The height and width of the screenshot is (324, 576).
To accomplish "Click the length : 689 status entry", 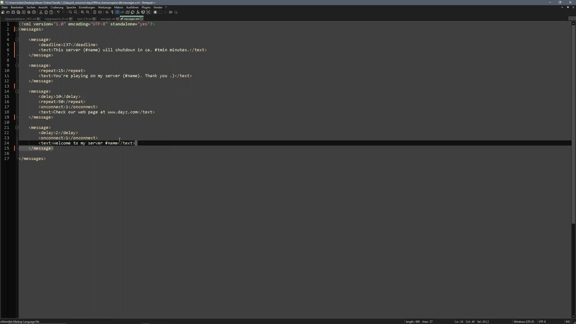I will (x=413, y=322).
